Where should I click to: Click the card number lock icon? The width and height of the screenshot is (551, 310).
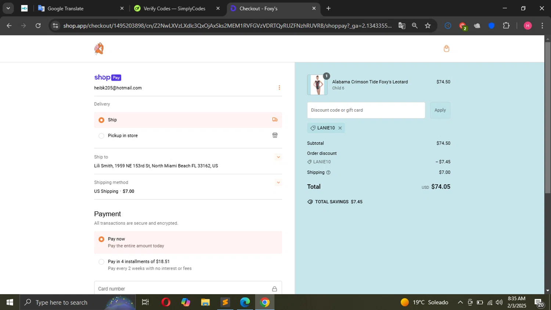click(x=274, y=289)
